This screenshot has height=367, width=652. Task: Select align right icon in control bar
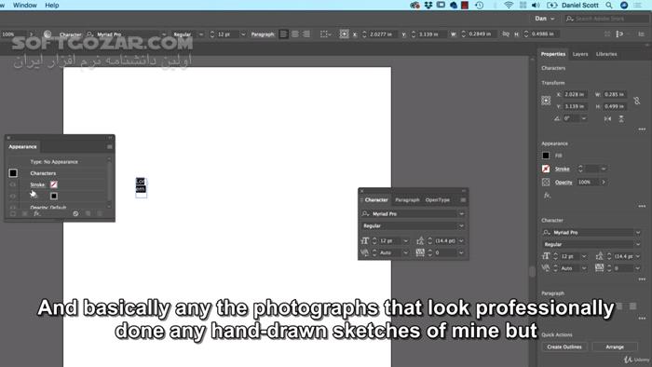[306, 34]
